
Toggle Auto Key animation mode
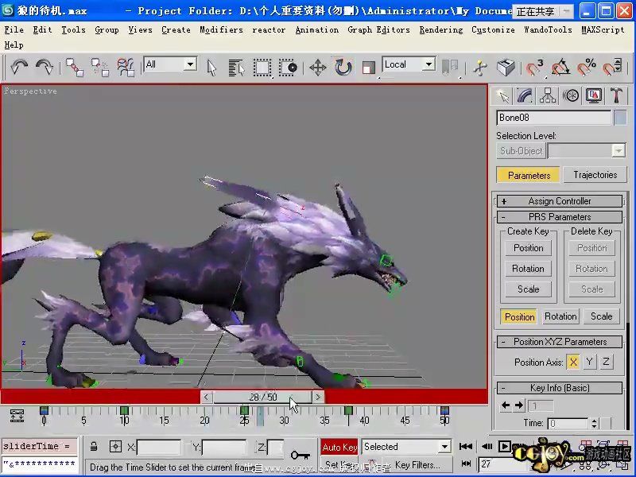point(339,447)
